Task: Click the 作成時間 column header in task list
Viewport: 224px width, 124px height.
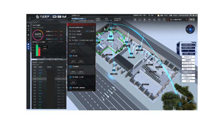Action: (x=60, y=67)
